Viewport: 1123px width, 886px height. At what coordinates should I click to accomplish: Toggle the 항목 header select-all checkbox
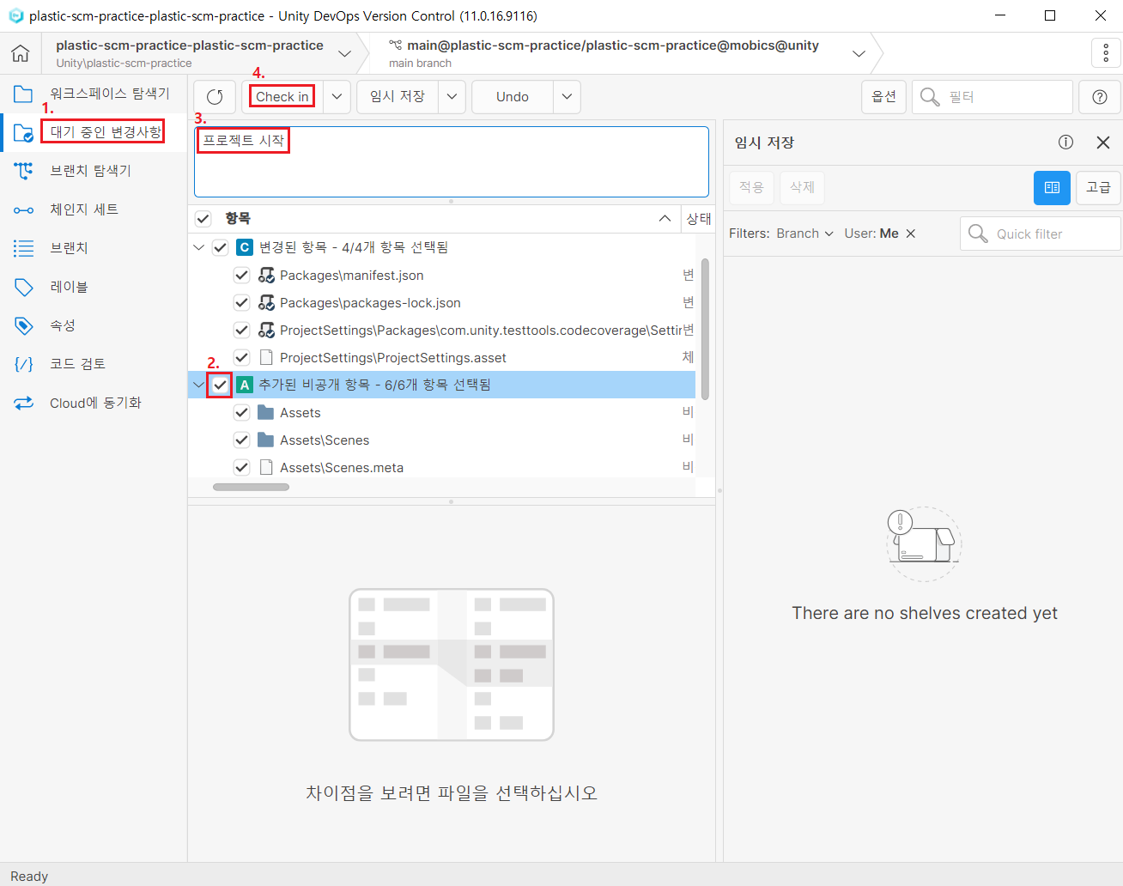pyautogui.click(x=203, y=219)
